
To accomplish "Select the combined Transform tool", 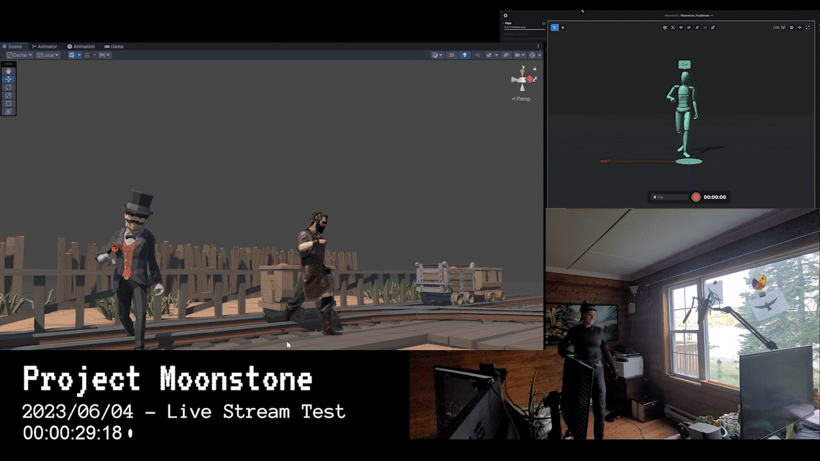I will (x=8, y=111).
